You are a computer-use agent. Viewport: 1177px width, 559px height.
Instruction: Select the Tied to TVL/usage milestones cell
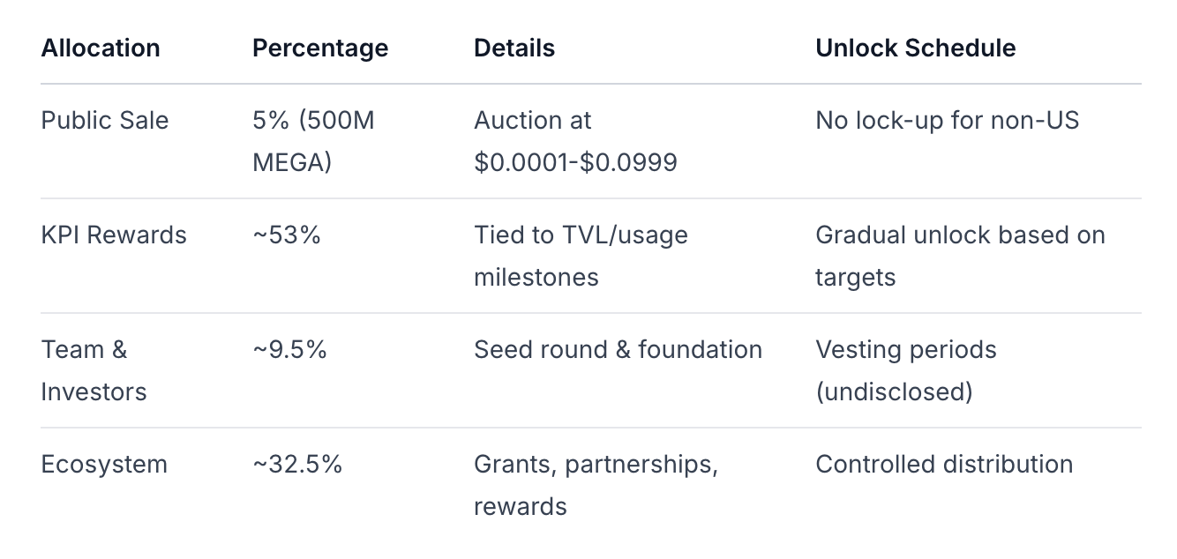(x=581, y=256)
